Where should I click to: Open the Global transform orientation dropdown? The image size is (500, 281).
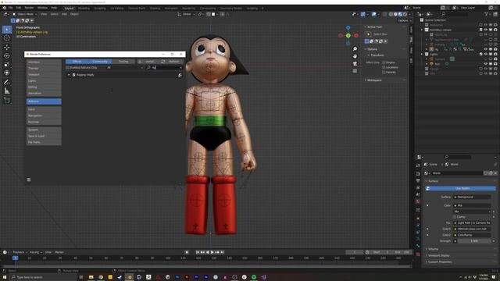coord(186,14)
